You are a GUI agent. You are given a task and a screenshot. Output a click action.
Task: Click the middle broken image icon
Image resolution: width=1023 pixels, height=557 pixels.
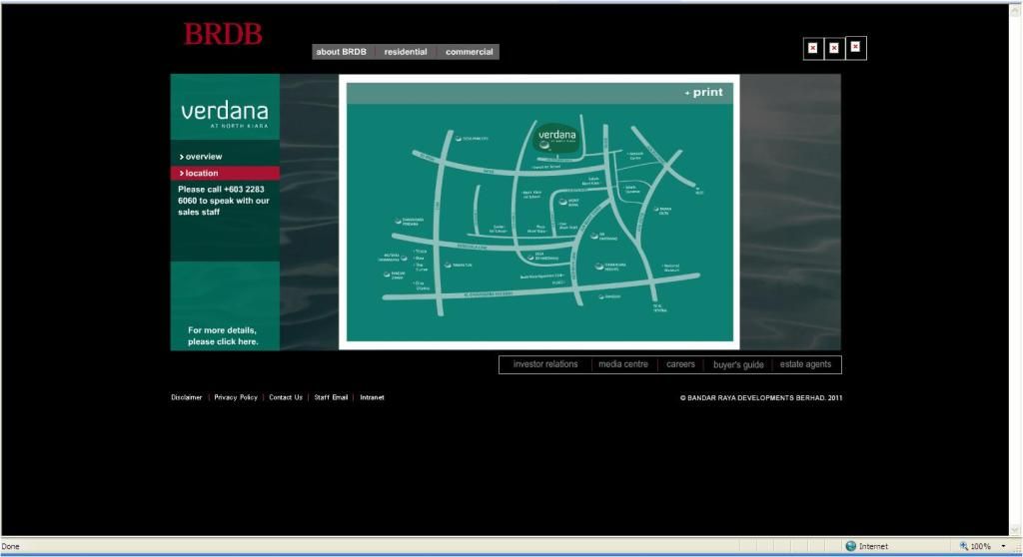coord(834,48)
